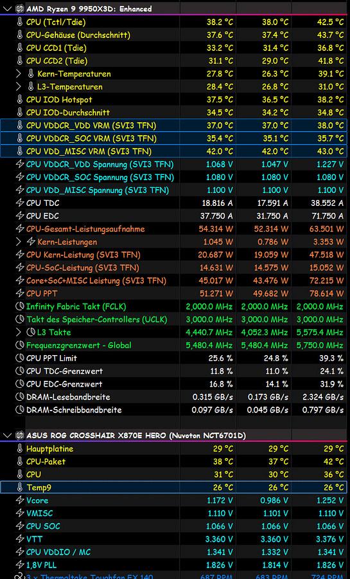Select CPU-SoC-Leistung (SVI3 TFN) row
This screenshot has width=350, height=579.
click(x=175, y=268)
